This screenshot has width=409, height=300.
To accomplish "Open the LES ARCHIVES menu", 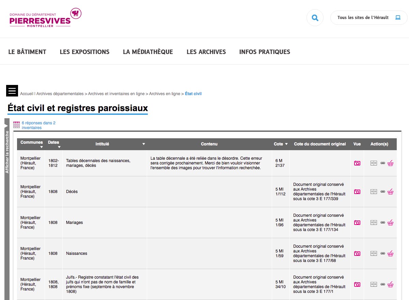I will (x=206, y=52).
